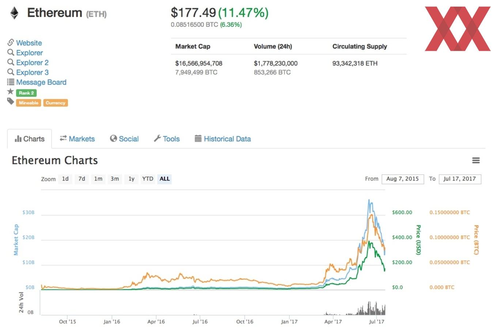
Task: Click the list icon beside Message Board
Action: tap(11, 82)
